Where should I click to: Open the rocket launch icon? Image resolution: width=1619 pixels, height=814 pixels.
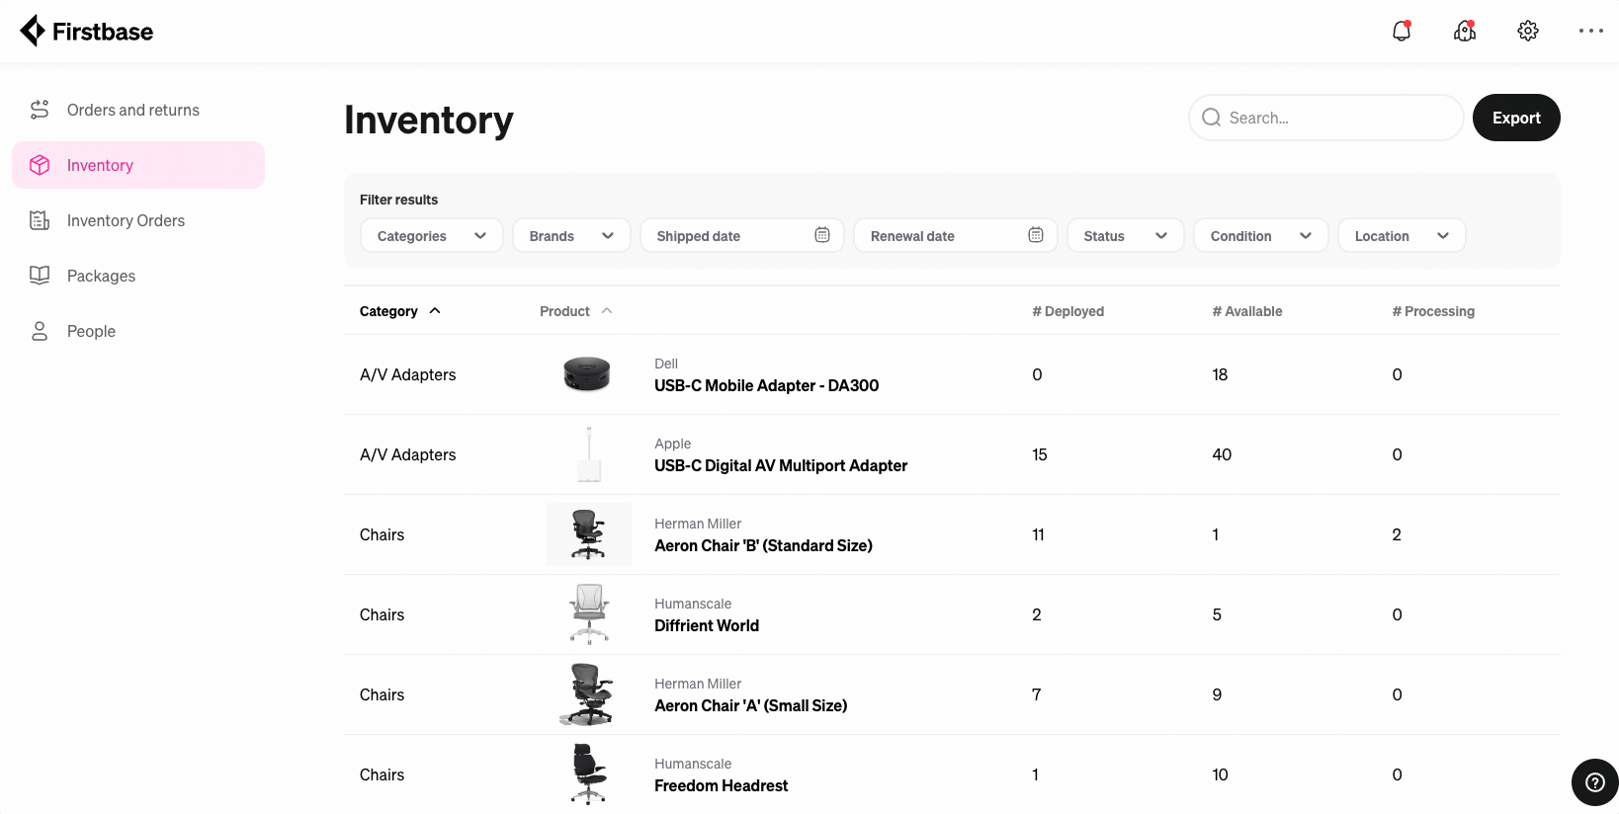[x=1465, y=32]
